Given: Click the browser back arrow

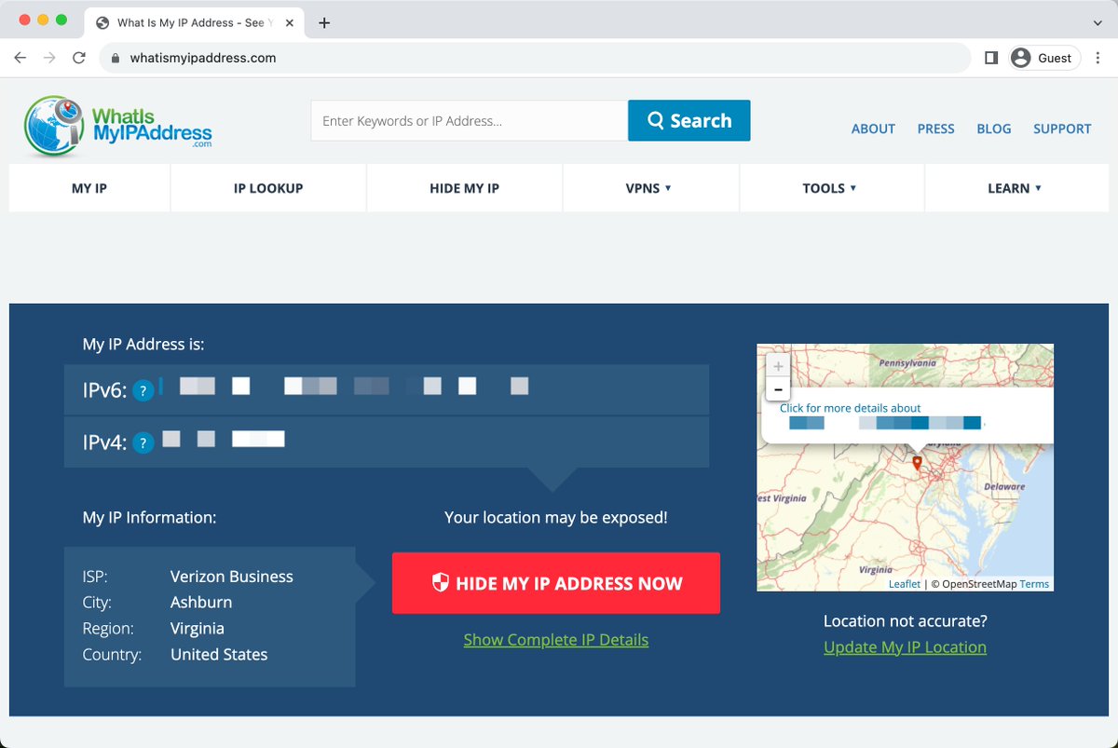Looking at the screenshot, I should (x=20, y=58).
